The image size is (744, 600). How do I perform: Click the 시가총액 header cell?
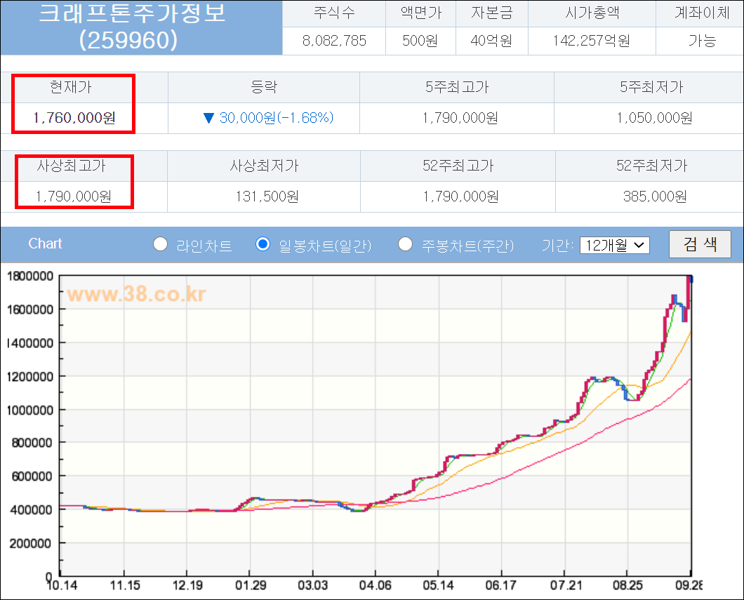(592, 13)
